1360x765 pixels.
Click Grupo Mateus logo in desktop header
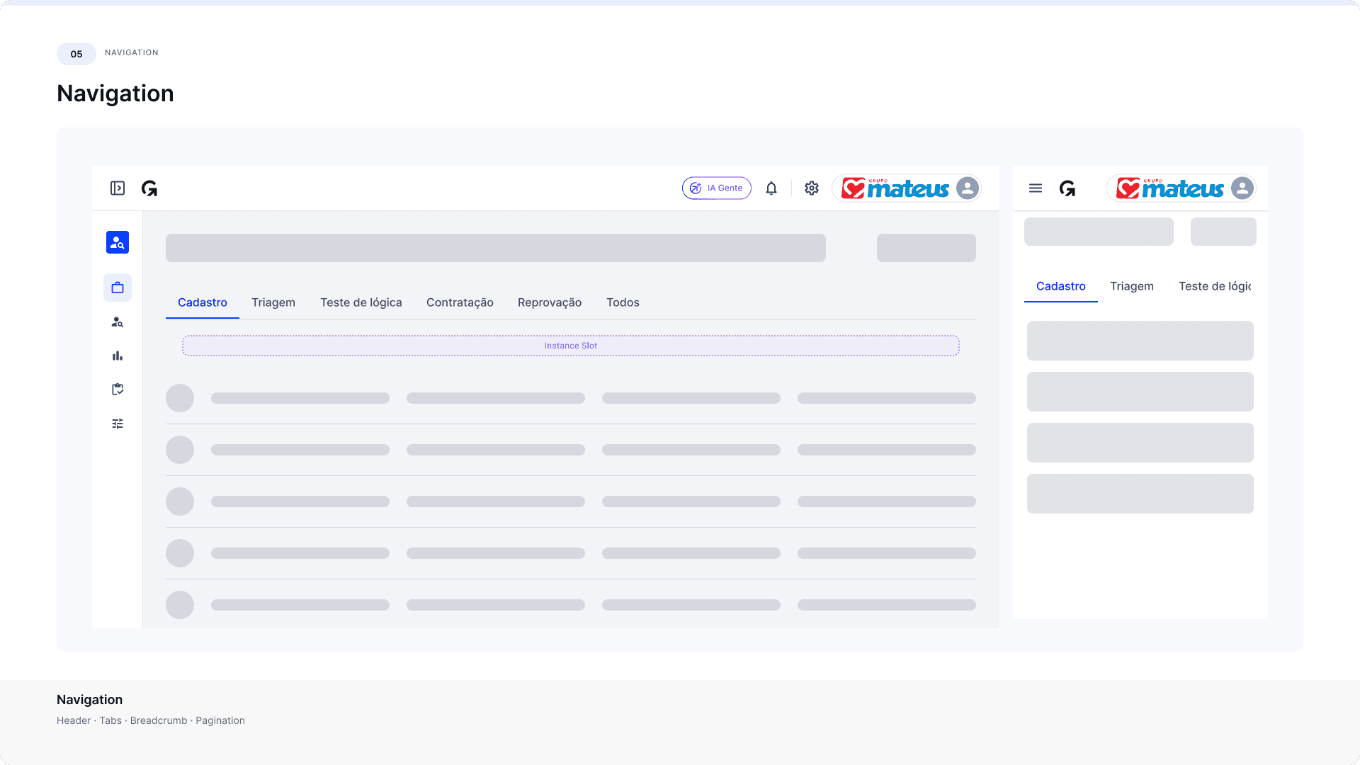pos(895,188)
